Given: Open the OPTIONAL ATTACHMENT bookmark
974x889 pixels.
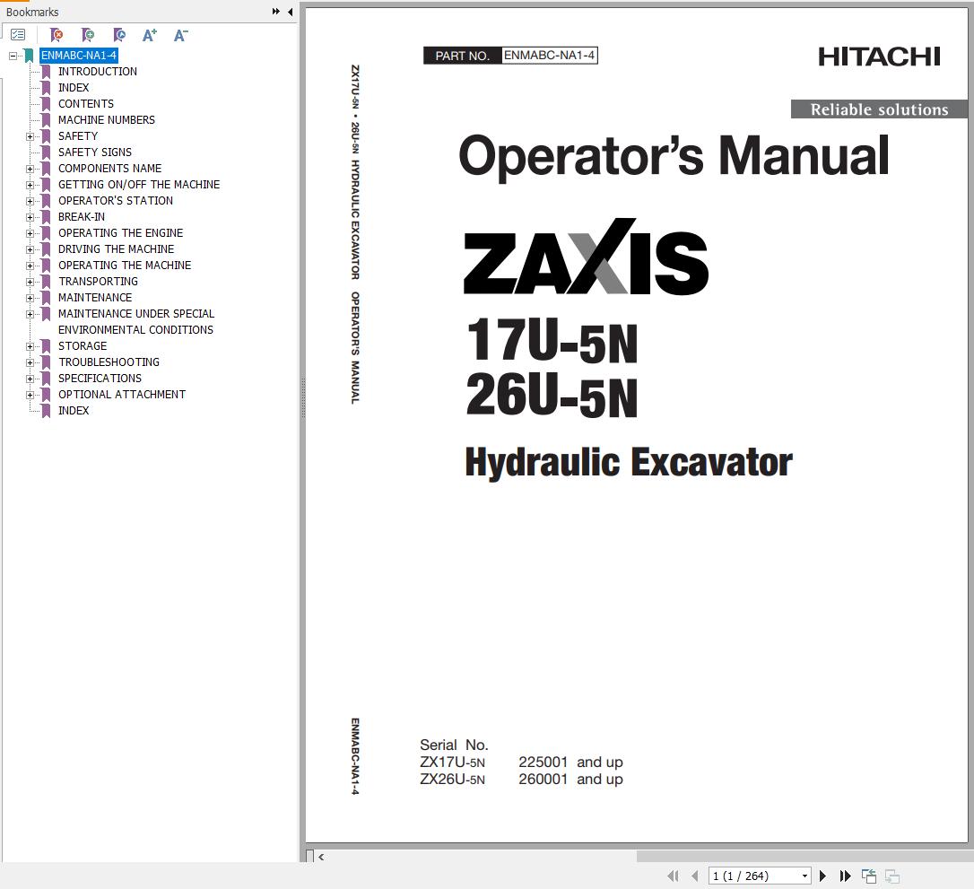Looking at the screenshot, I should click(x=122, y=395).
